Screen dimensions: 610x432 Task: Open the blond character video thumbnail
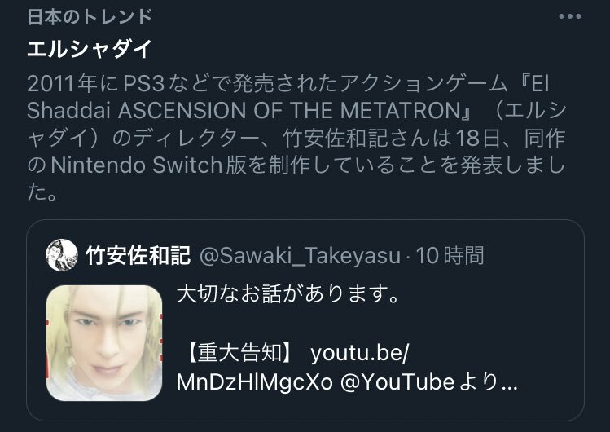point(104,343)
